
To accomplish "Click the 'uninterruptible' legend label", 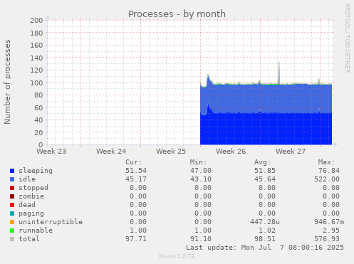I will pos(51,222).
